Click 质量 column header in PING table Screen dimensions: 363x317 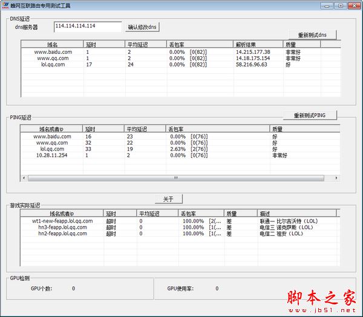click(x=305, y=129)
